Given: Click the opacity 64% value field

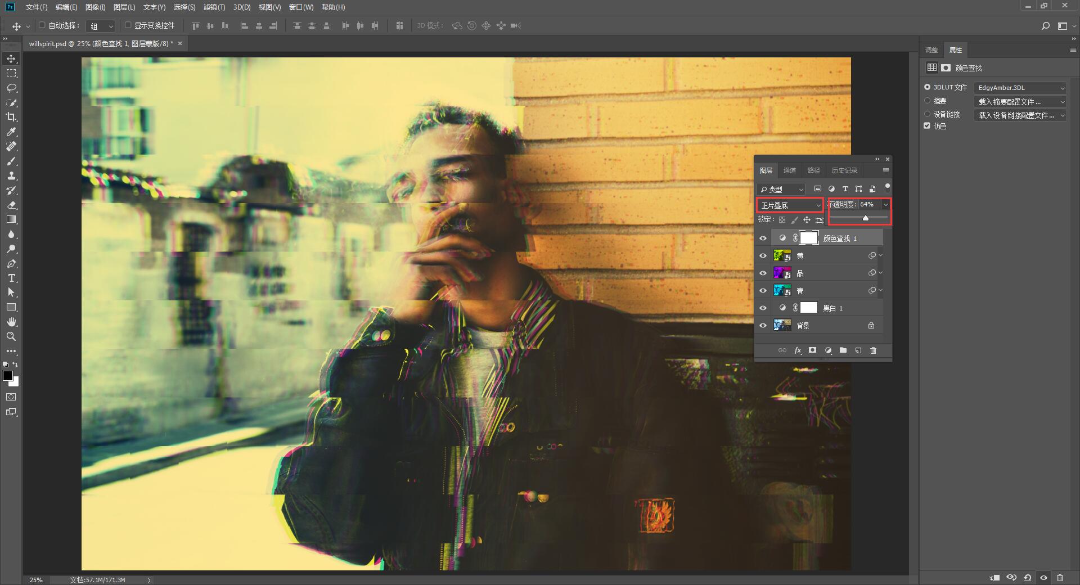Looking at the screenshot, I should click(x=869, y=205).
